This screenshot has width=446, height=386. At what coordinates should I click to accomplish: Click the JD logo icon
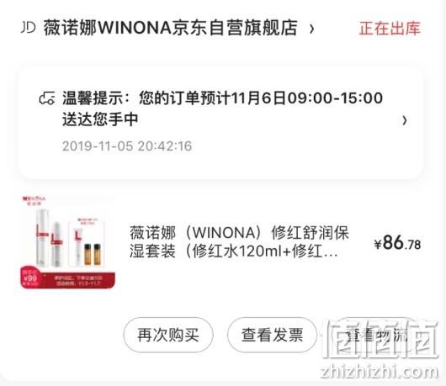28,28
